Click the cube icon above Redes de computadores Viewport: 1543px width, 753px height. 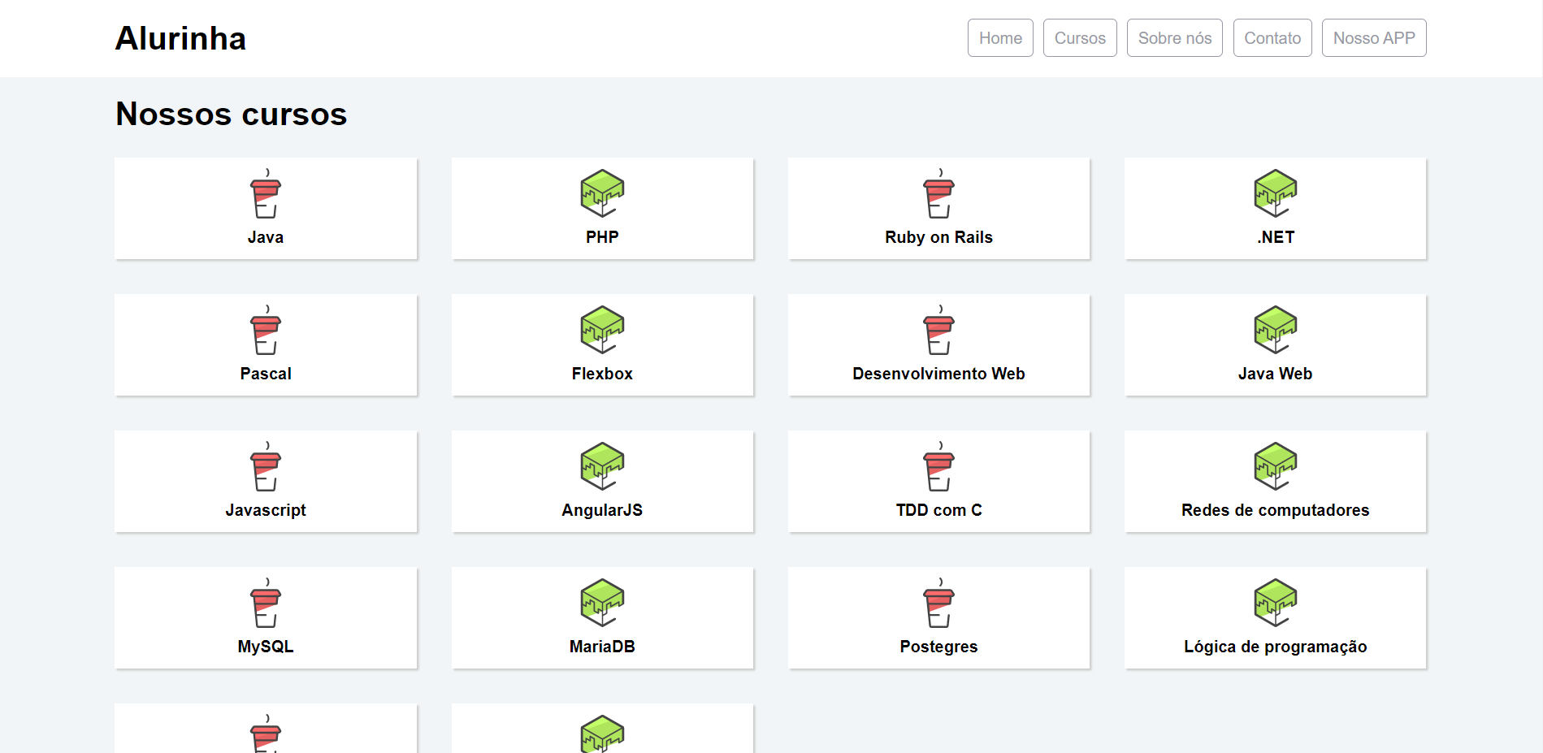coord(1275,466)
